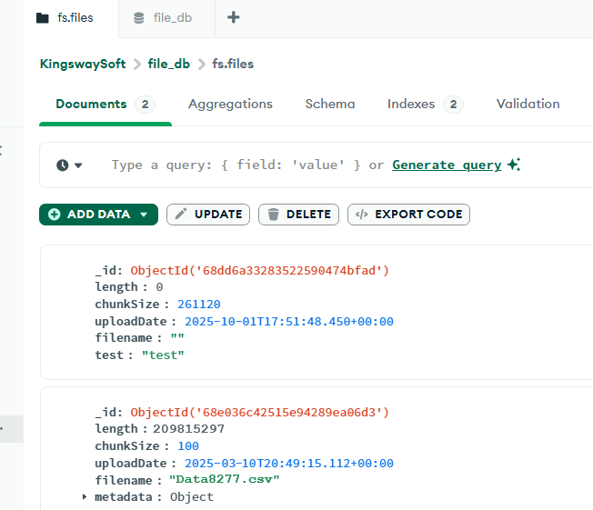Open new tab with plus icon

234,17
